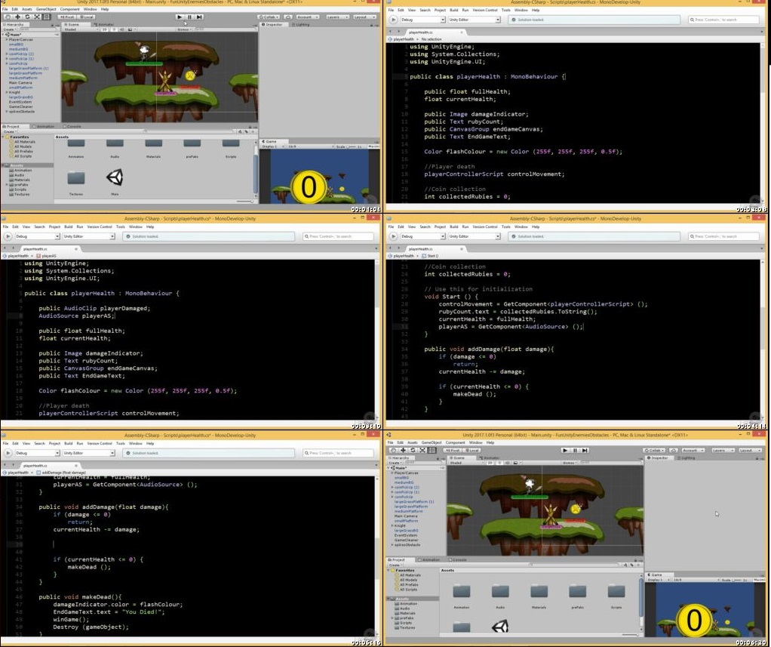Select the Hand tool in top-left Unity window

(8, 17)
